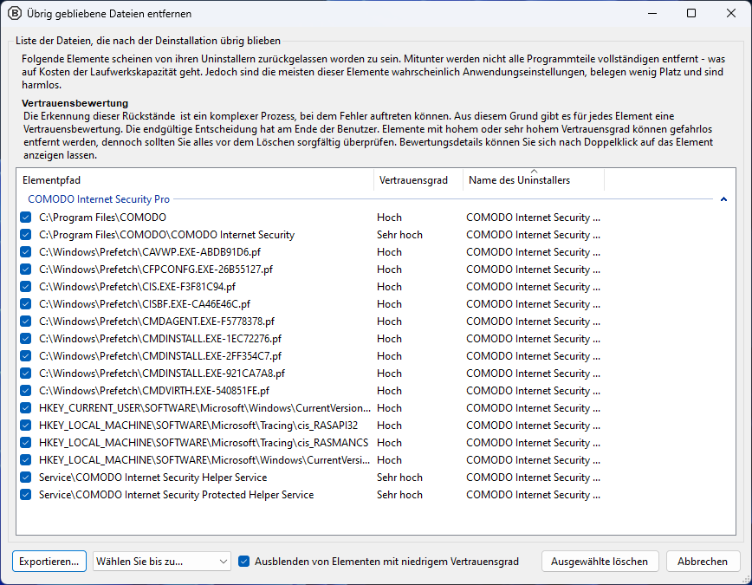The width and height of the screenshot is (752, 585).
Task: Click 'Sehr hoch' rating of COMODO Internet Security folder
Action: (x=399, y=235)
